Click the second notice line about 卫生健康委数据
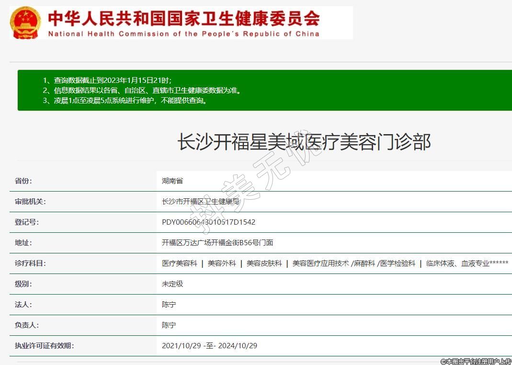This screenshot has width=512, height=365. tap(142, 90)
